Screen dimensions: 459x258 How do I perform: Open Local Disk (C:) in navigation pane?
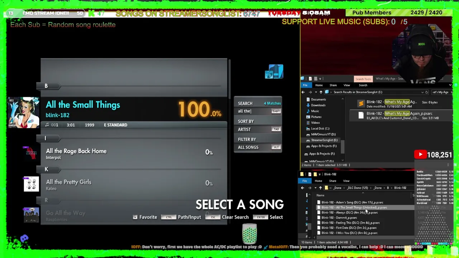(320, 129)
